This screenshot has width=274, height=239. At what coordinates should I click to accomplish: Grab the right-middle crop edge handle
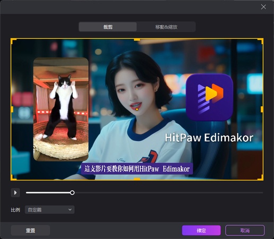click(x=262, y=109)
